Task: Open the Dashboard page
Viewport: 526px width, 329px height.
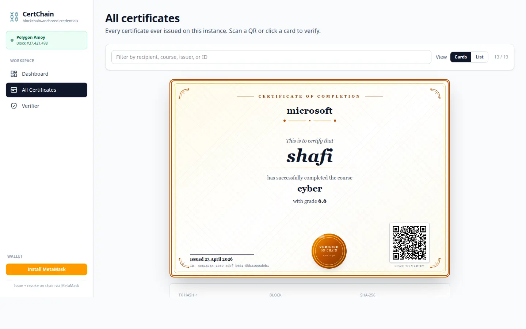Action: [x=46, y=74]
